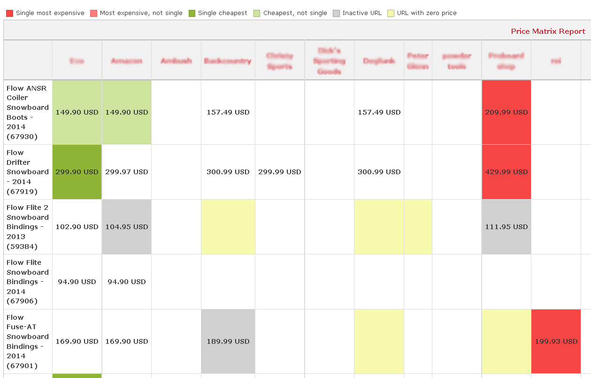This screenshot has width=591, height=378.
Task: Click the Most expensive, not single legend swatch
Action: click(93, 13)
